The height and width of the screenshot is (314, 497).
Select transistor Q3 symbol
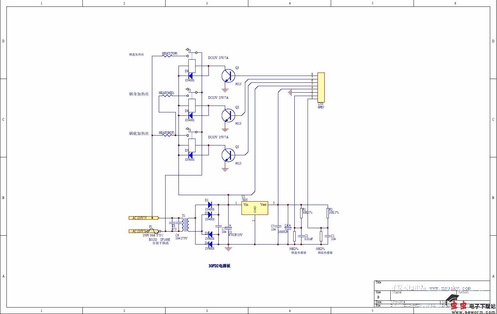click(x=228, y=76)
